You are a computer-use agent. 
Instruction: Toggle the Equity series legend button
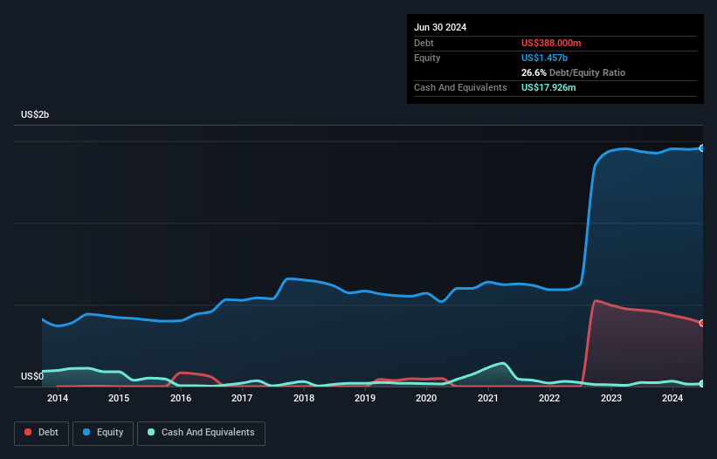103,433
